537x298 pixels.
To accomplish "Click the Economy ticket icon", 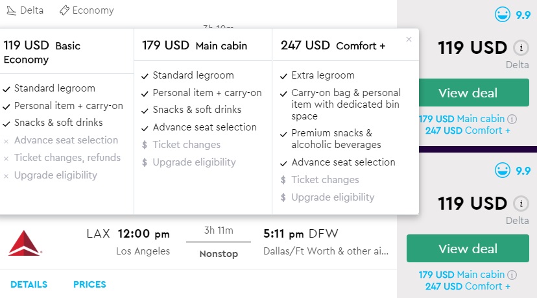I will [x=64, y=10].
